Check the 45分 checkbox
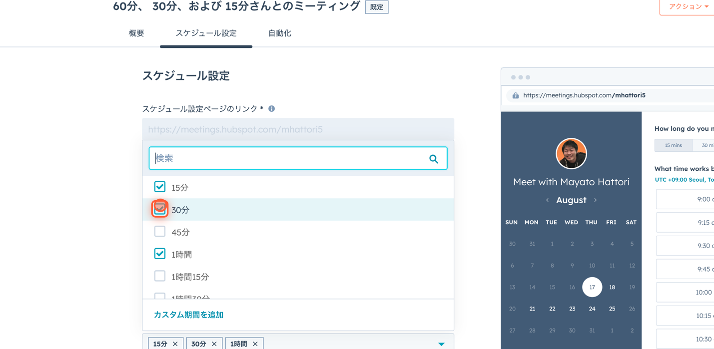This screenshot has height=349, width=714. 160,232
